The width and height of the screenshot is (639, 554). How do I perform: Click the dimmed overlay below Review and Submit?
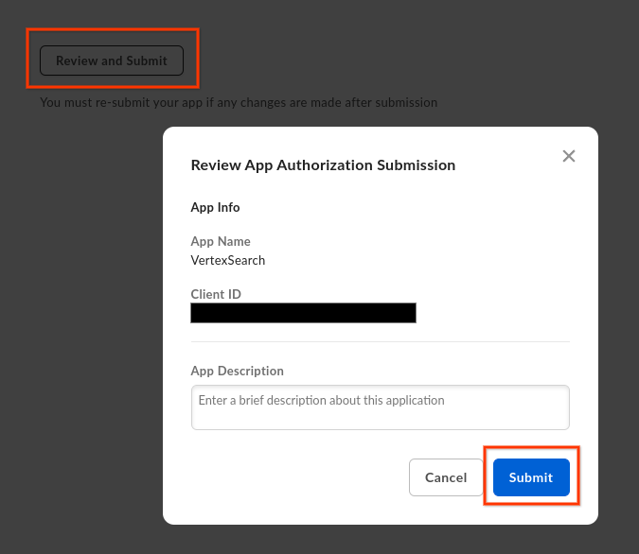pyautogui.click(x=85, y=284)
